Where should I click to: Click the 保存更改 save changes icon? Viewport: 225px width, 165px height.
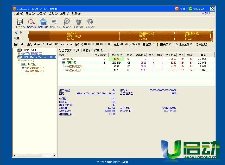(x=20, y=23)
